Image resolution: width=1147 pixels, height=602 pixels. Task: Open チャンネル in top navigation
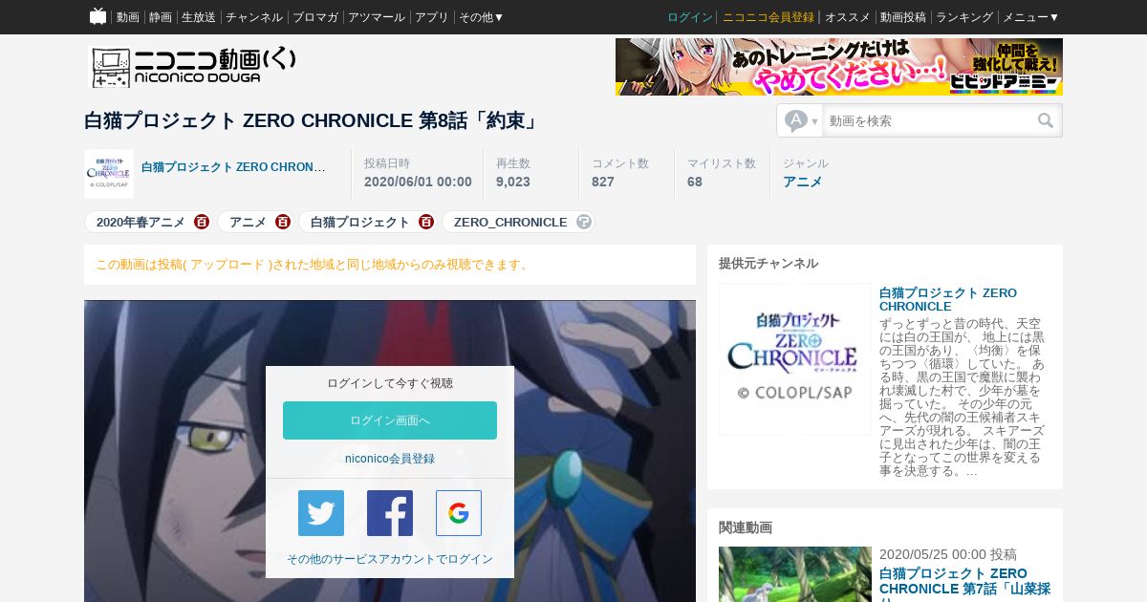[254, 17]
